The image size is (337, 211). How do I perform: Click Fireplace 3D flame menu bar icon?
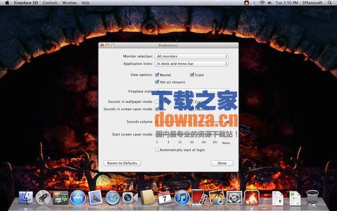(x=247, y=3)
